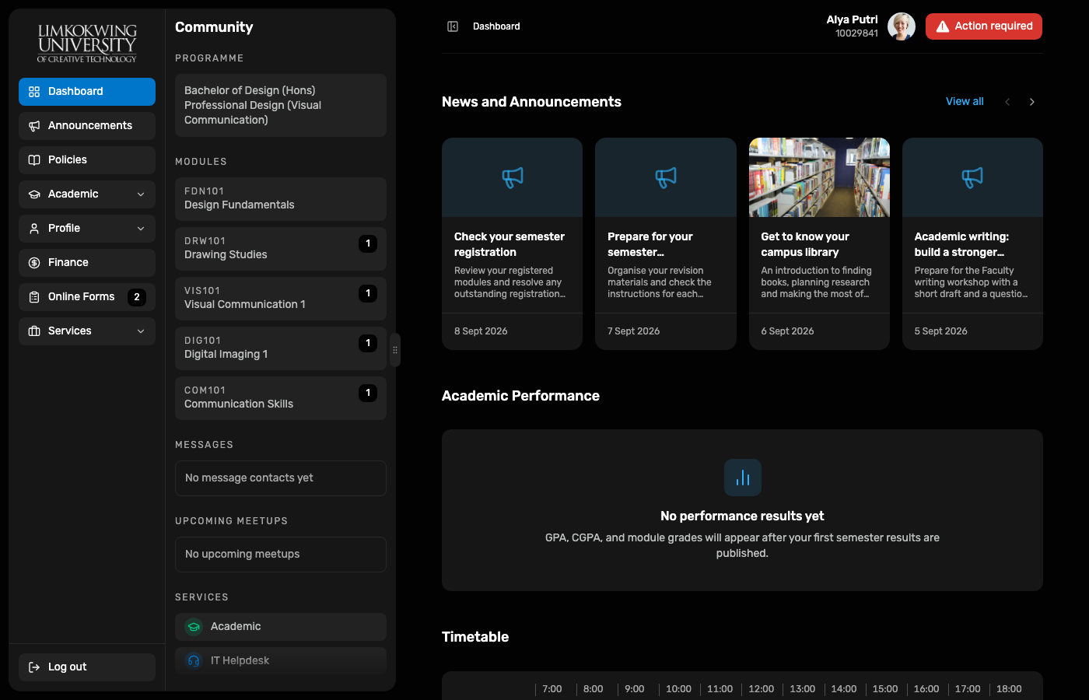The image size is (1089, 700).
Task: Click the Log out arrow icon
Action: (34, 667)
